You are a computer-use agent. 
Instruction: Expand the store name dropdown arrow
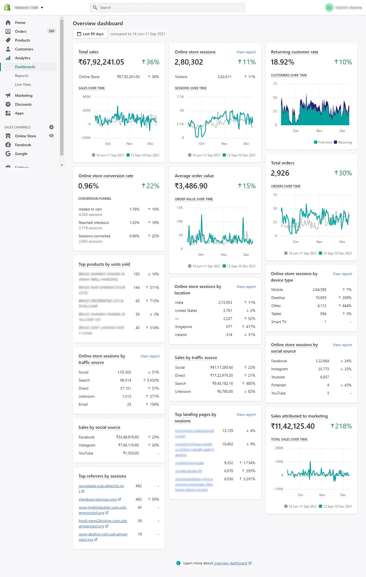pyautogui.click(x=42, y=8)
